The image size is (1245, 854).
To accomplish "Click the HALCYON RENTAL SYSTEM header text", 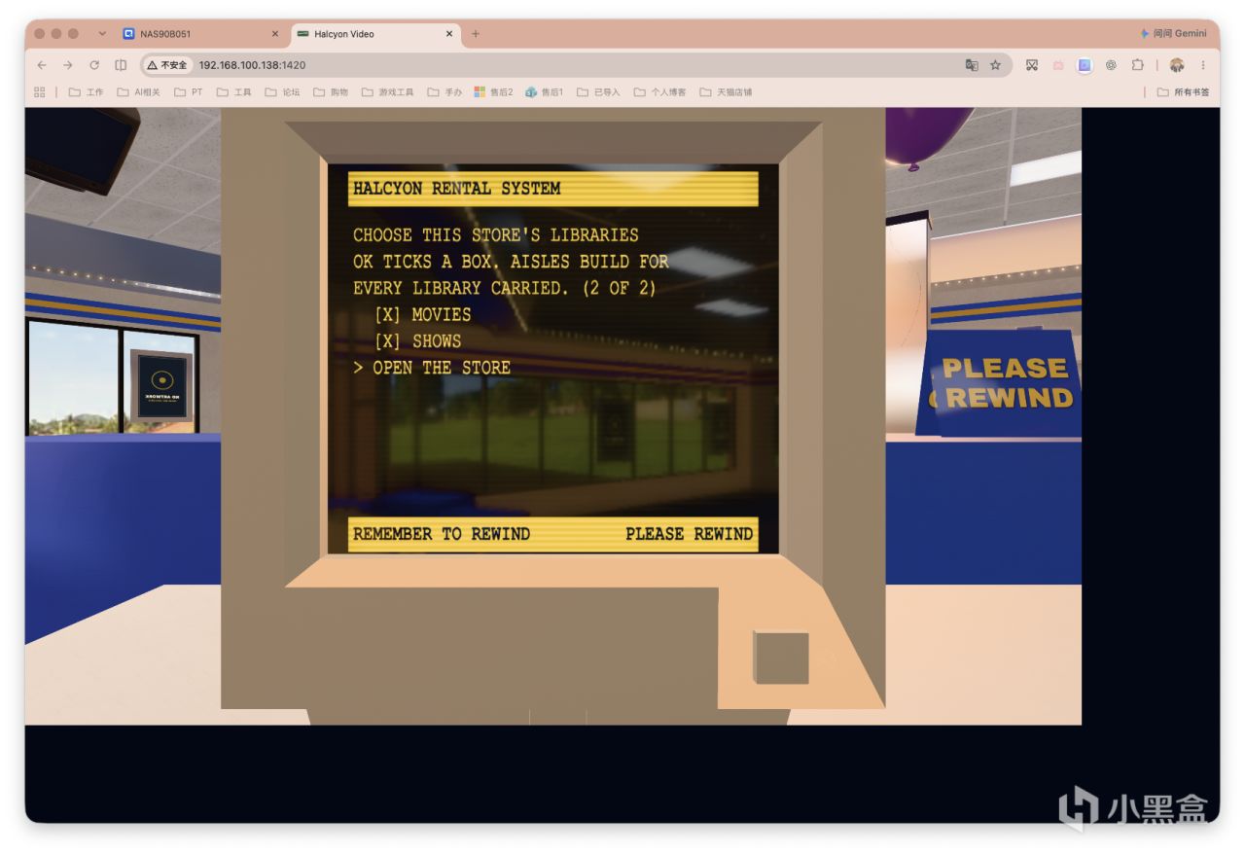I will pyautogui.click(x=456, y=189).
